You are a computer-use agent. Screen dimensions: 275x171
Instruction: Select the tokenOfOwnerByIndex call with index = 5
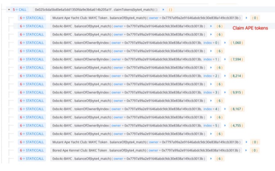(136, 125)
